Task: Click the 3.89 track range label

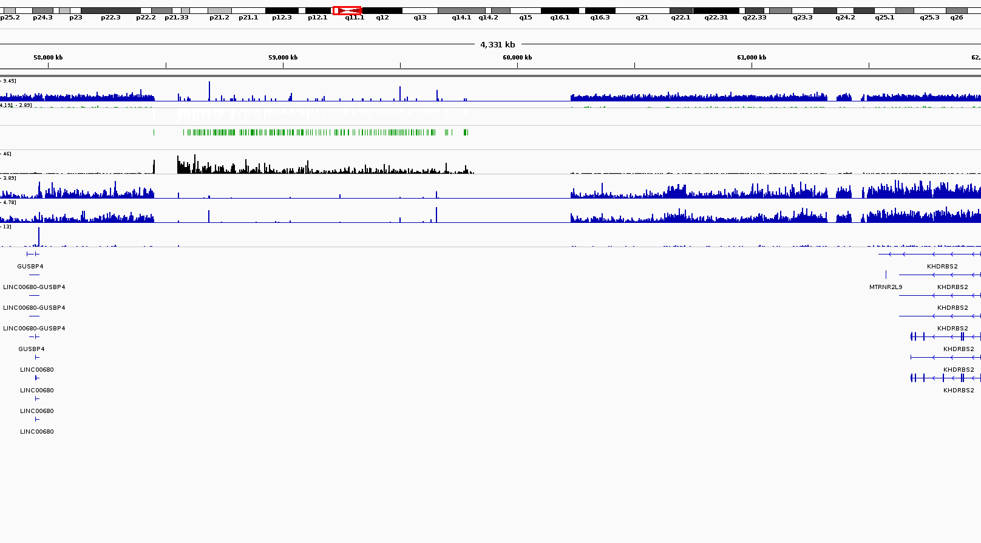Action: pyautogui.click(x=8, y=178)
